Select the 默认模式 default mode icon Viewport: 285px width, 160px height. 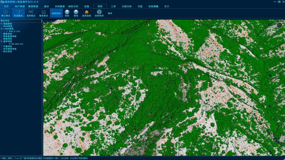click(x=5, y=13)
